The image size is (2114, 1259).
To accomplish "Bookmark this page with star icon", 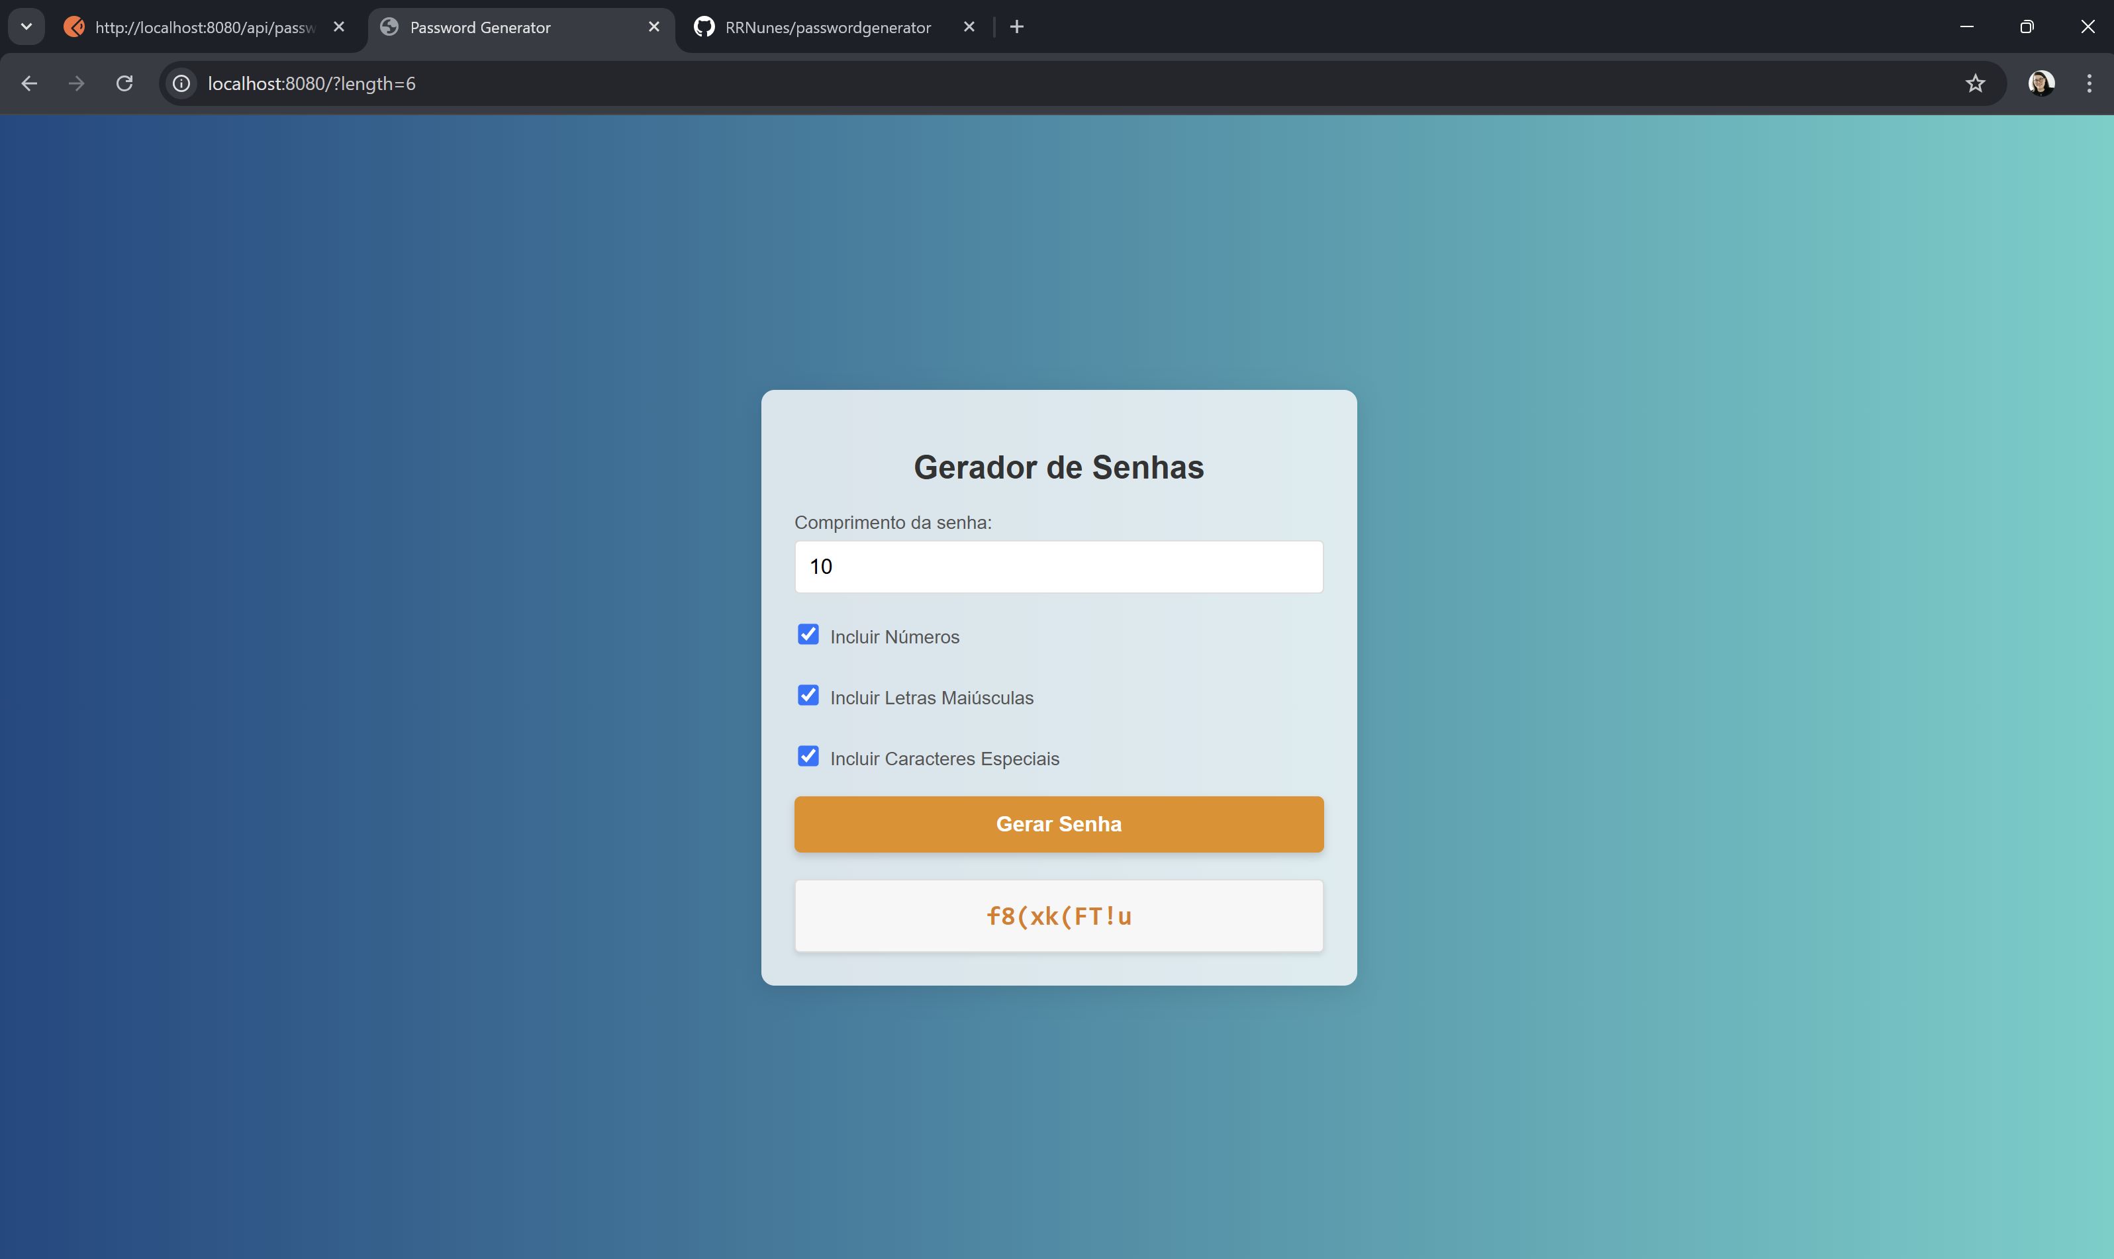I will click(x=1976, y=83).
